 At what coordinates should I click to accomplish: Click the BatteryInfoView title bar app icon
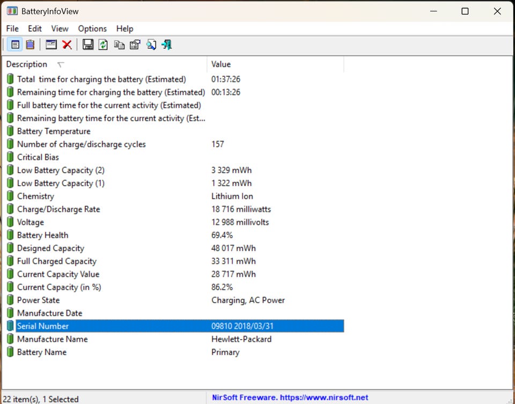coord(12,11)
